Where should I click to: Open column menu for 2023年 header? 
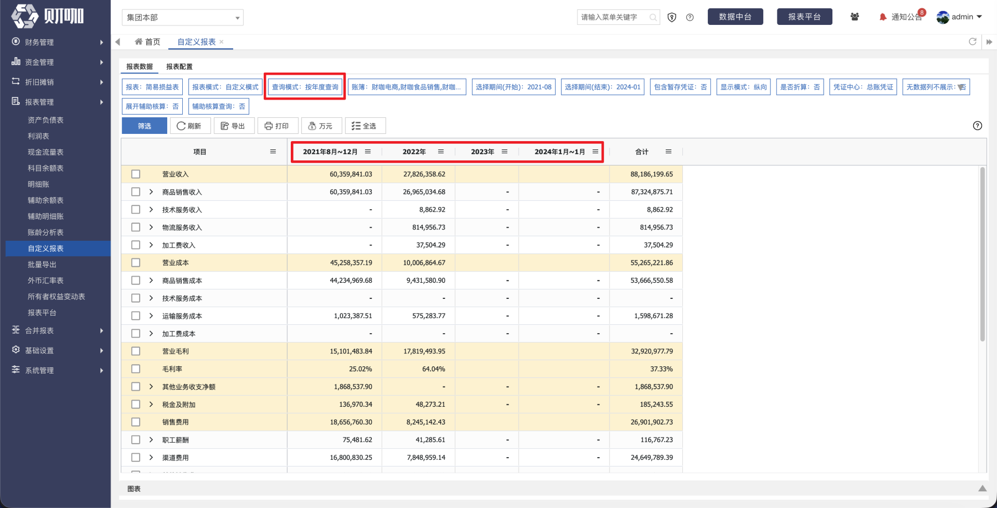pyautogui.click(x=505, y=152)
